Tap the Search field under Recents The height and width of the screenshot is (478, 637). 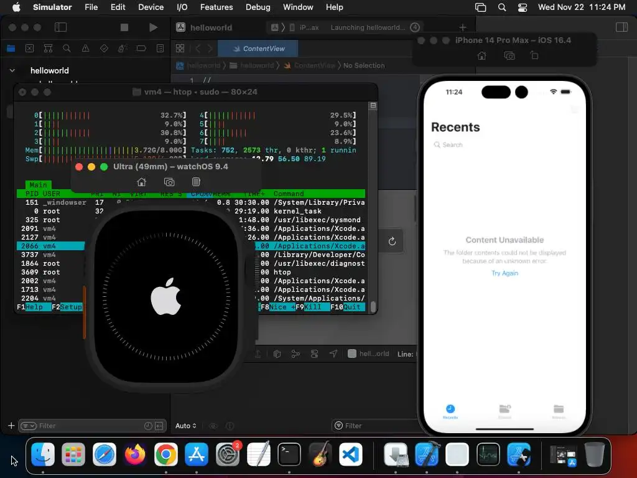[x=504, y=144]
